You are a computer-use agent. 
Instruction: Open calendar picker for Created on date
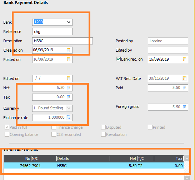[69, 50]
